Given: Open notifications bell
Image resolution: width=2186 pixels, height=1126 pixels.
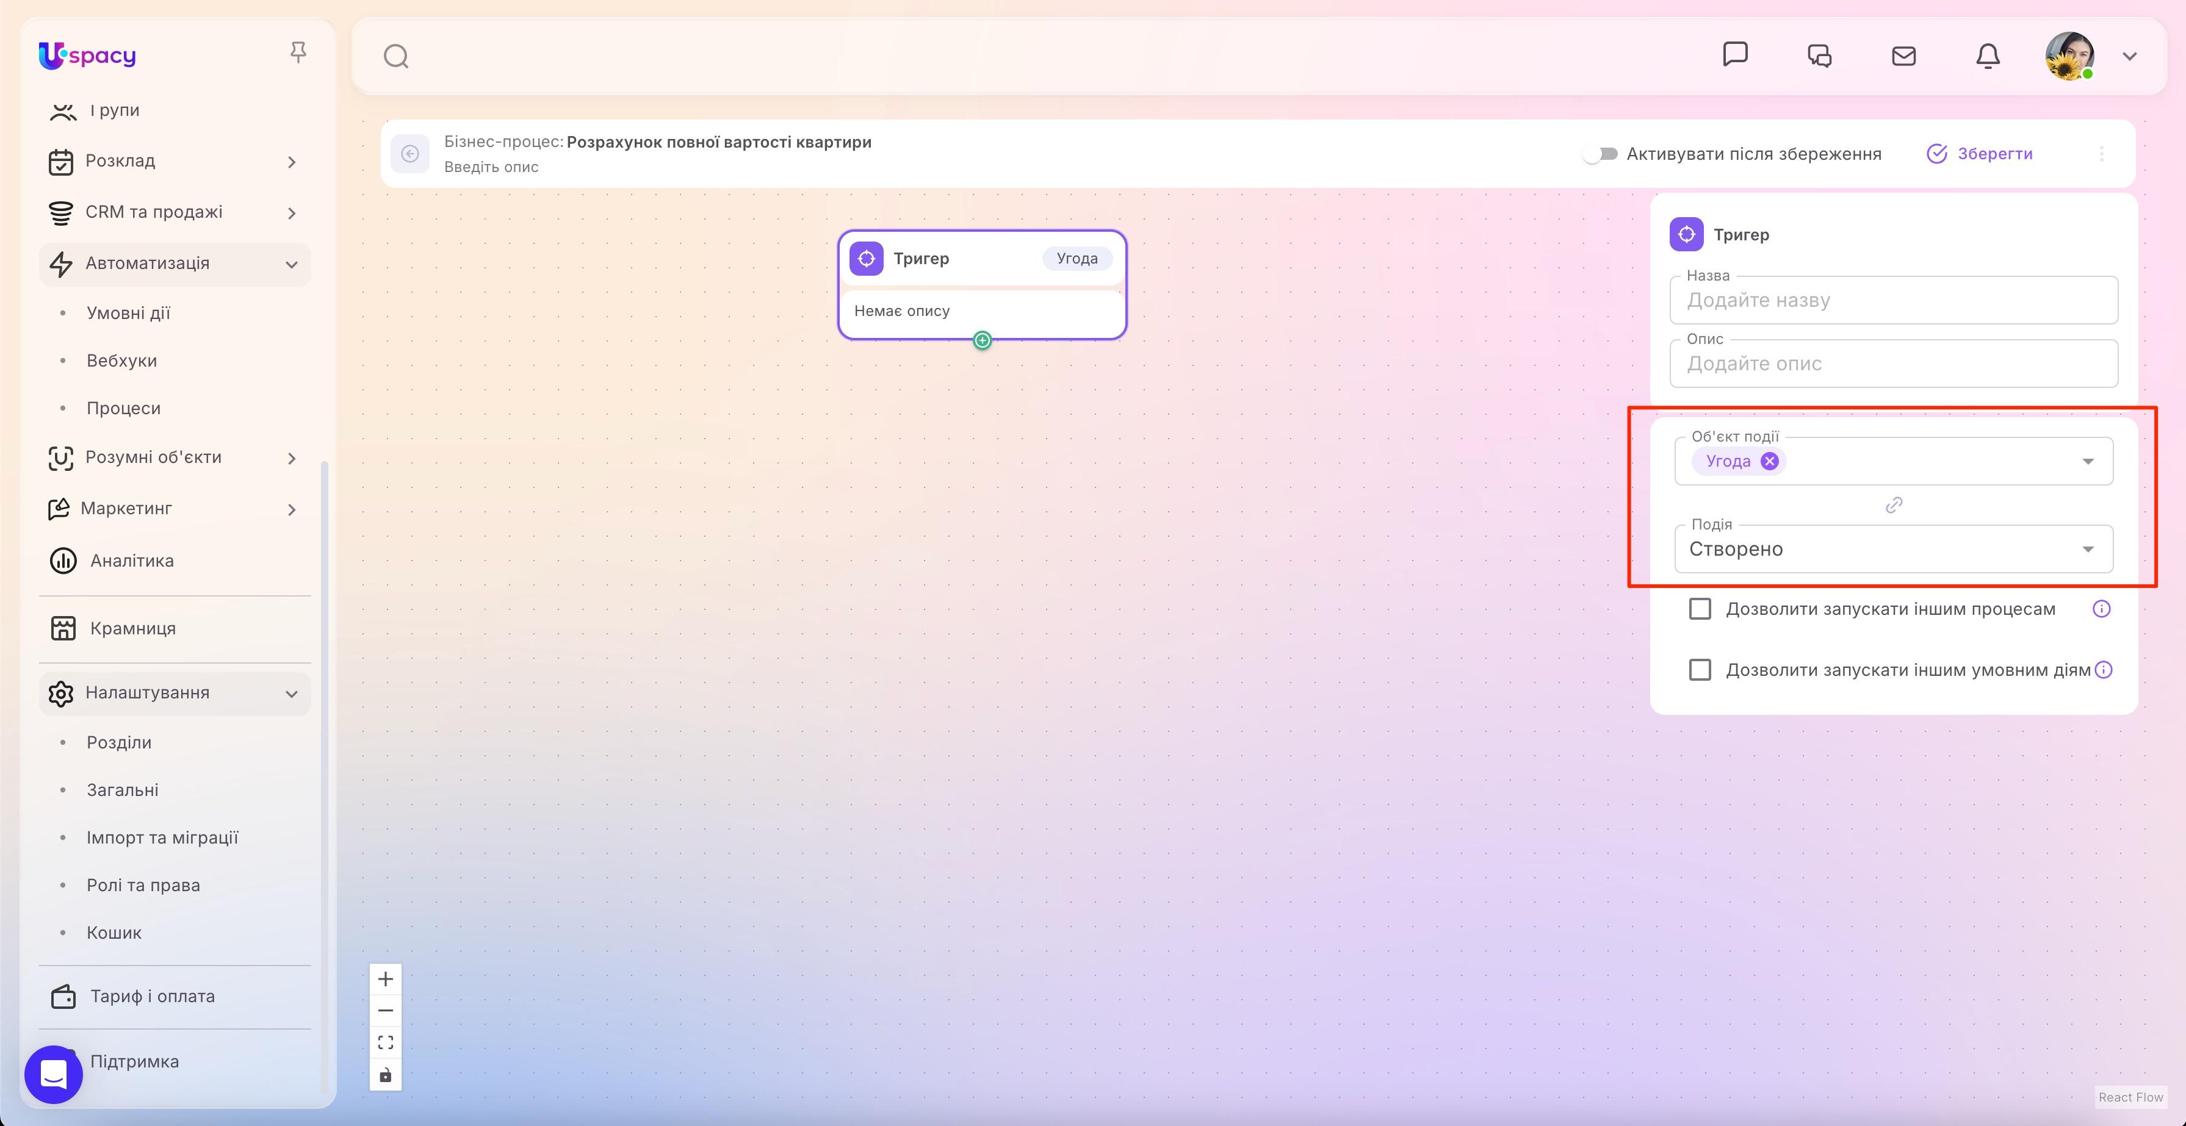Looking at the screenshot, I should [x=1988, y=56].
